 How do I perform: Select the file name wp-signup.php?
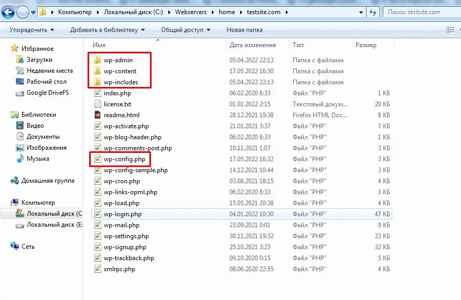click(x=125, y=247)
